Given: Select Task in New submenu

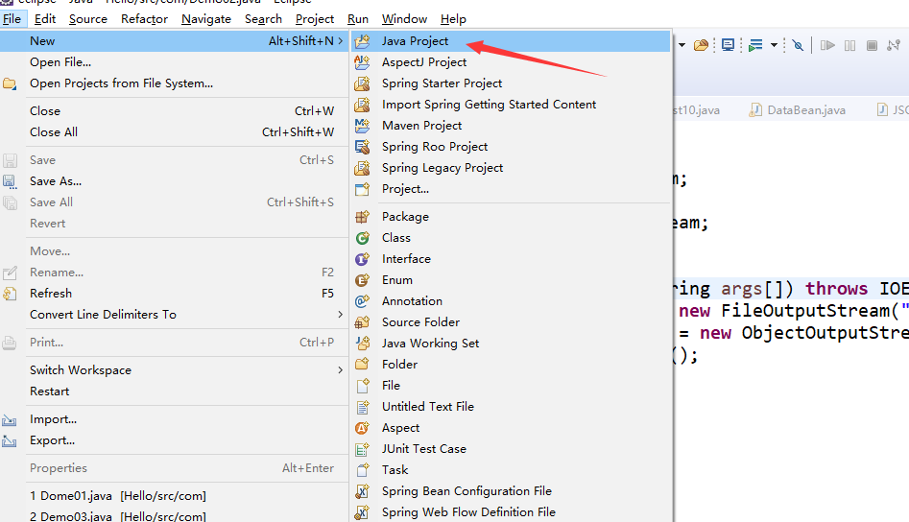Looking at the screenshot, I should click(511, 470).
